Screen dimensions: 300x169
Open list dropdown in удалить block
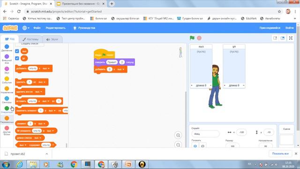(42, 82)
